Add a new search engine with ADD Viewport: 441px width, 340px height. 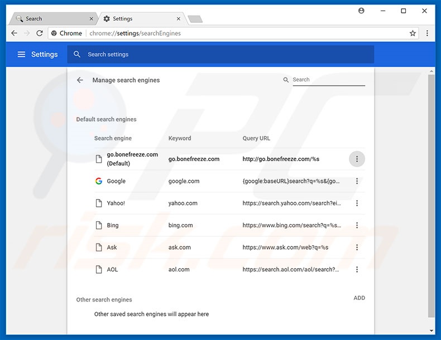tap(359, 298)
